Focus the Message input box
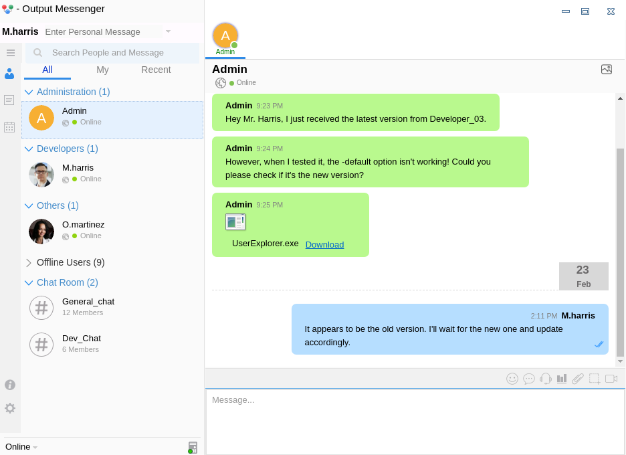 pyautogui.click(x=415, y=422)
